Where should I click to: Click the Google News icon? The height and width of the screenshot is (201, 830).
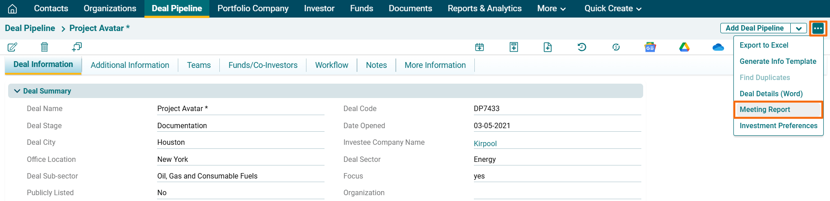click(650, 47)
